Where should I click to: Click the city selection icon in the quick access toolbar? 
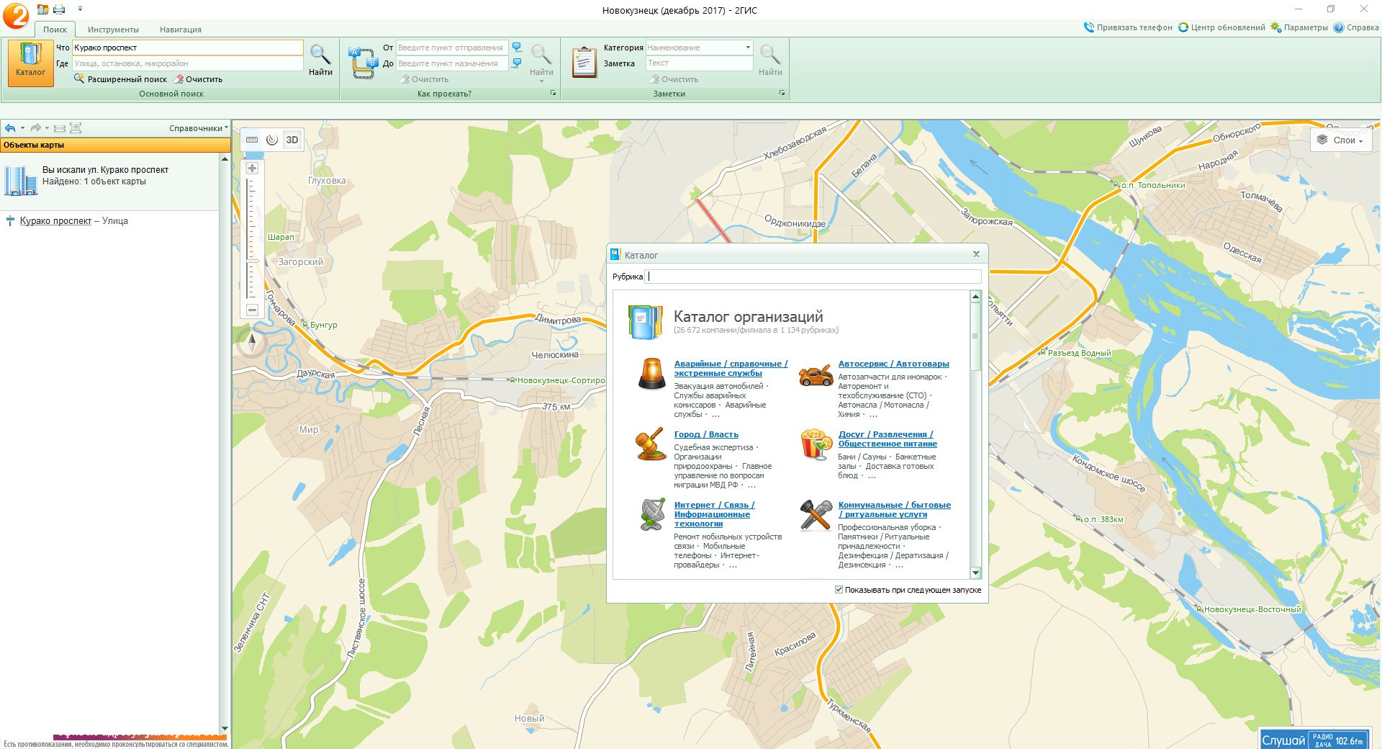tap(43, 9)
